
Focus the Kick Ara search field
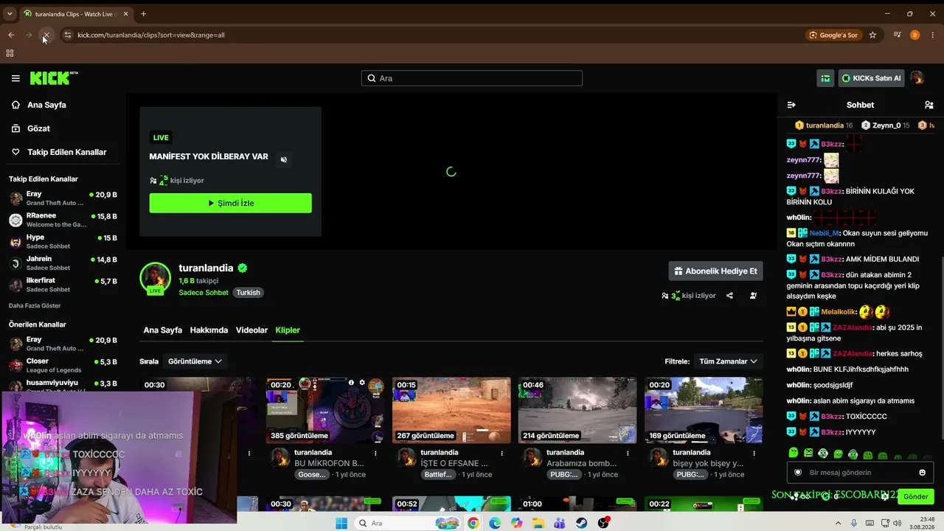(x=472, y=78)
